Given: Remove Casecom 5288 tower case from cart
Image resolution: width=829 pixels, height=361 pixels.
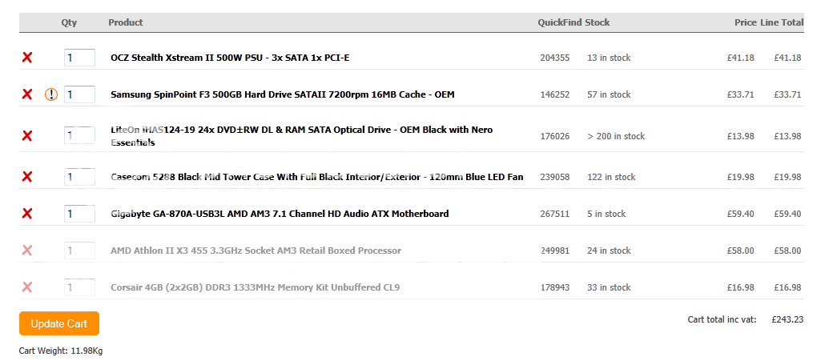Looking at the screenshot, I should tap(27, 177).
